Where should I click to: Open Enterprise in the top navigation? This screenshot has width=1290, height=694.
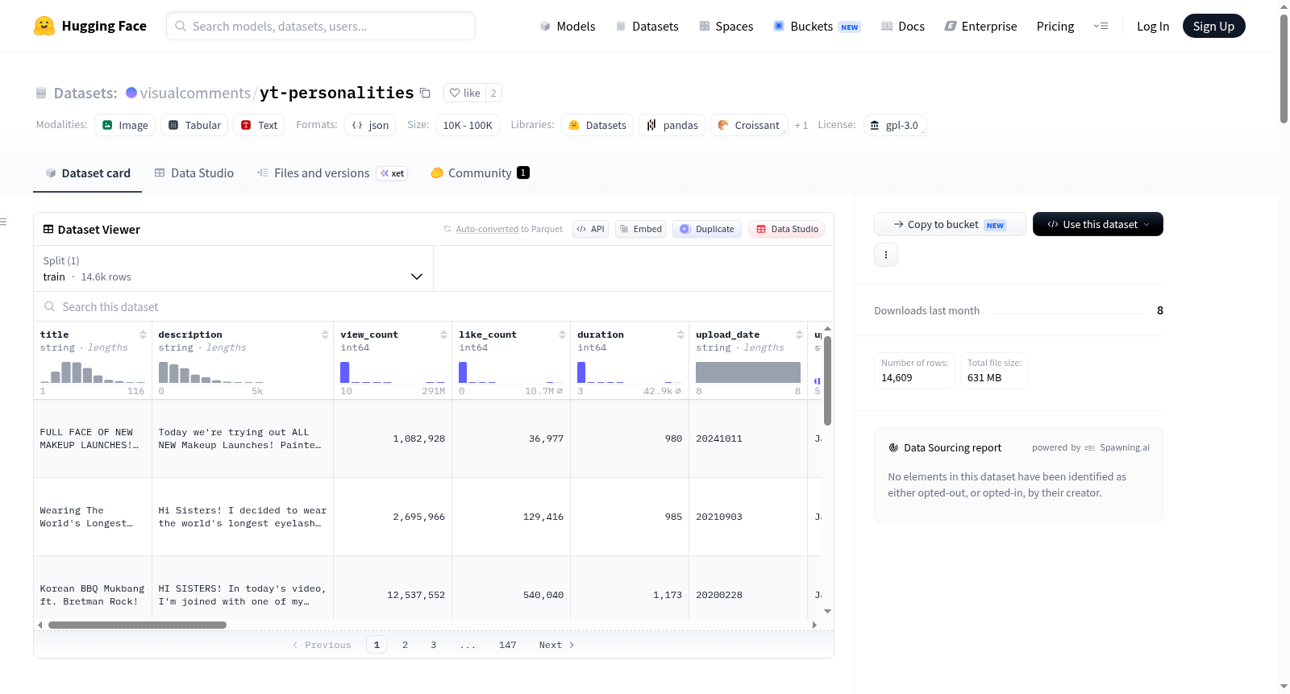pyautogui.click(x=980, y=26)
